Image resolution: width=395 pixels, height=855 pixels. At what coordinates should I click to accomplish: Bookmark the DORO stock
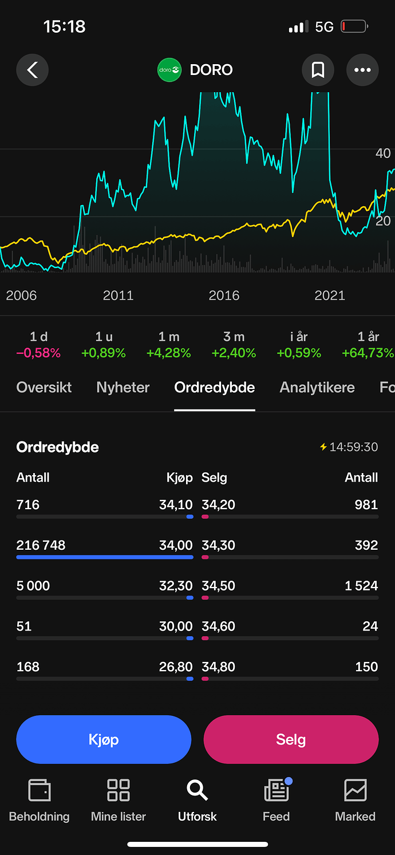coord(318,70)
